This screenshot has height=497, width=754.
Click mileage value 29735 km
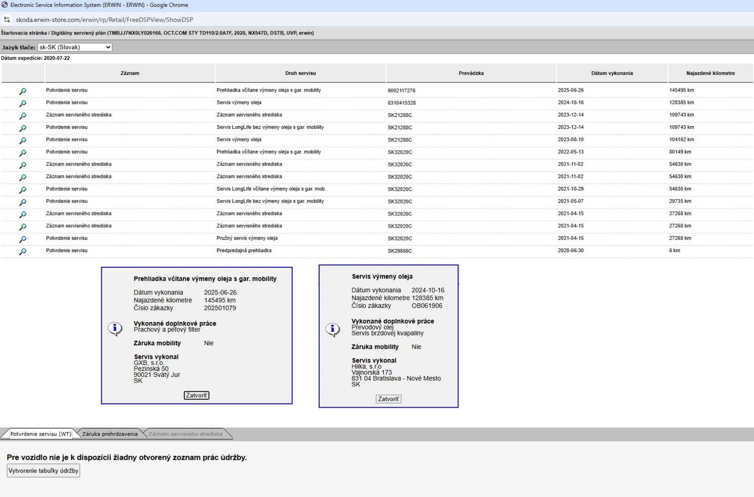pyautogui.click(x=680, y=201)
